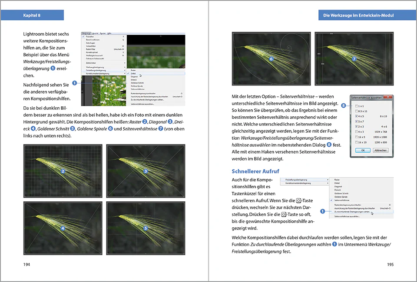Click the Schnellerer Aufruf heading

(255, 171)
